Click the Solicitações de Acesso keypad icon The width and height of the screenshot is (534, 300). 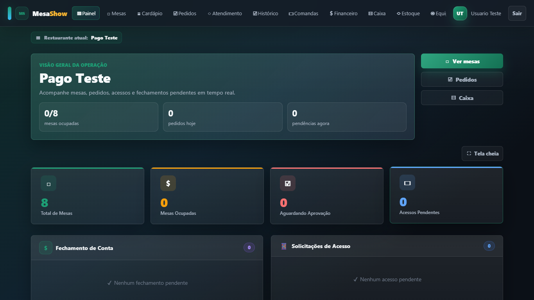coord(284,246)
